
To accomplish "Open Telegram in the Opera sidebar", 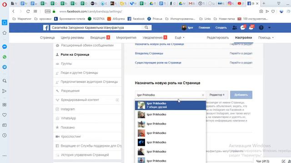I will click(5, 67).
